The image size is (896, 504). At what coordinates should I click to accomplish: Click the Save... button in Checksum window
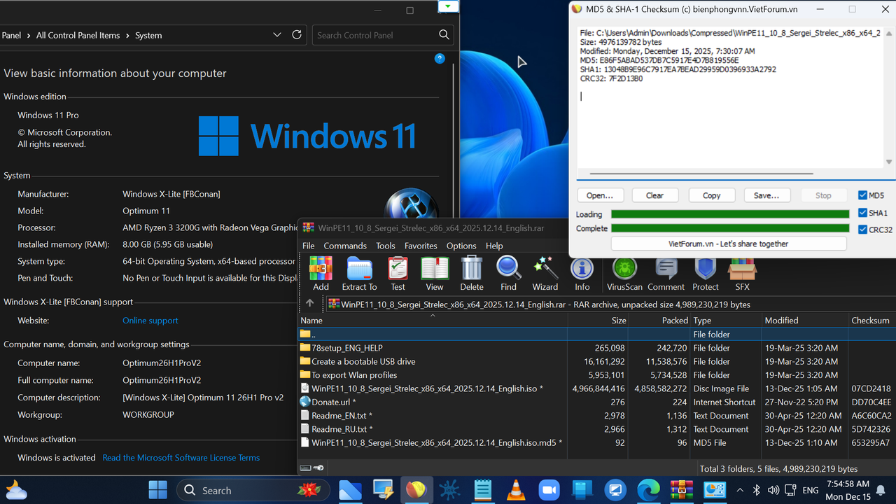[x=766, y=195]
